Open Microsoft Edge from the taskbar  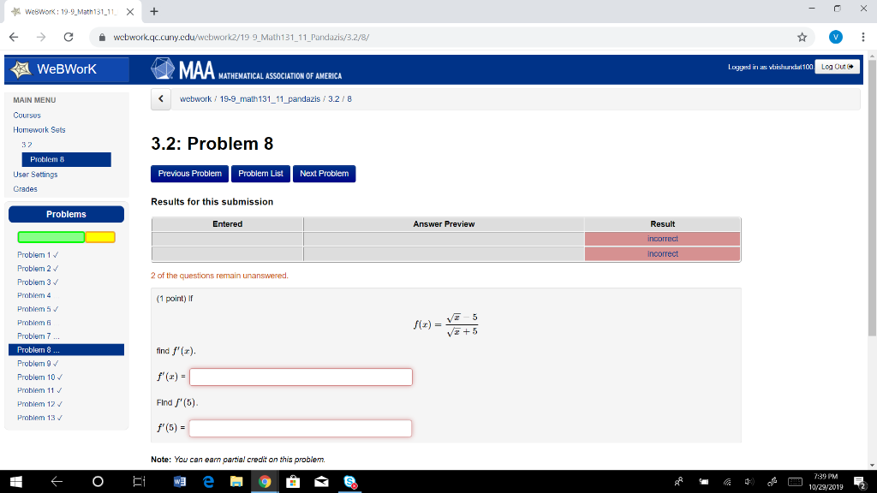pos(206,482)
